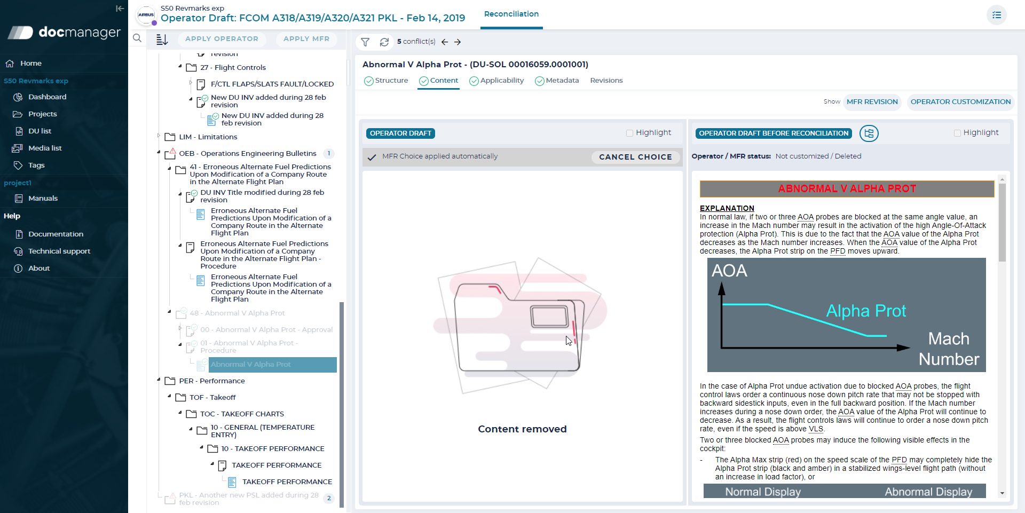This screenshot has width=1025, height=513.
Task: Click the compare view icon beside Before Reconciliation
Action: tap(869, 133)
